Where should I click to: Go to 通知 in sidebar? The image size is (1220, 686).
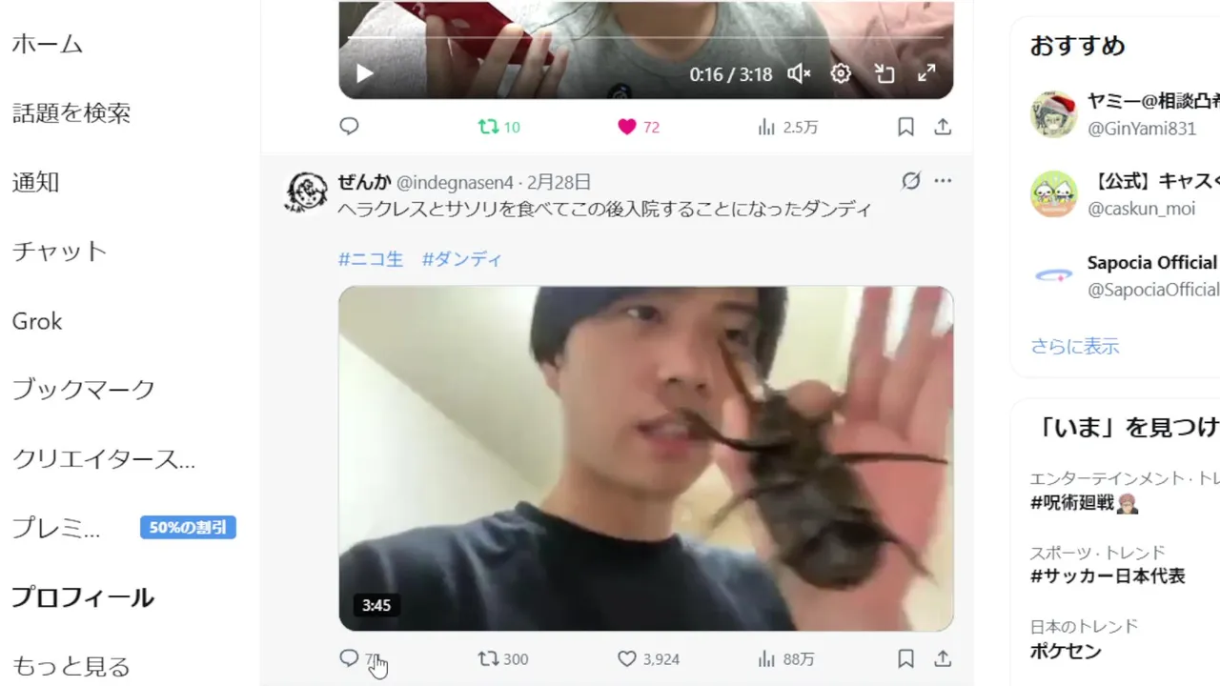click(x=35, y=182)
